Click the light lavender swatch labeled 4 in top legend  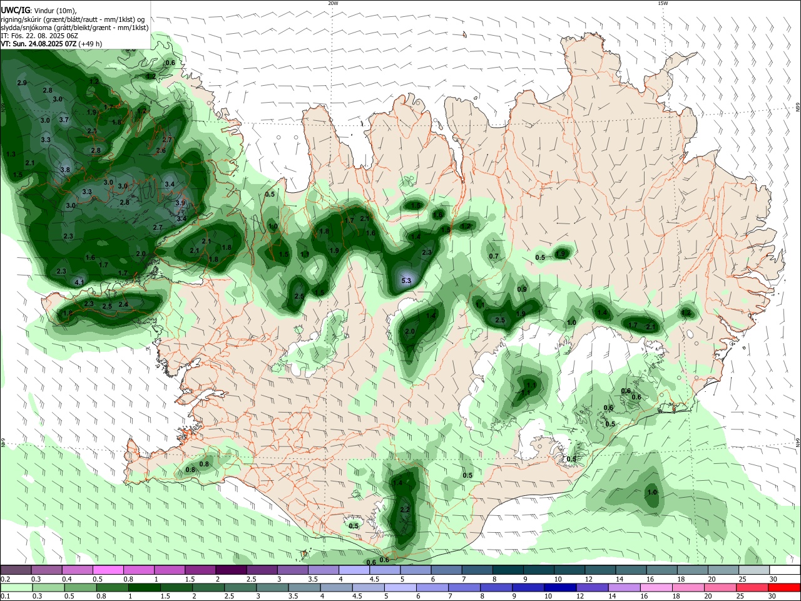[354, 570]
